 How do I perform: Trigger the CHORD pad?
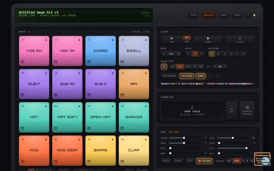(100, 51)
